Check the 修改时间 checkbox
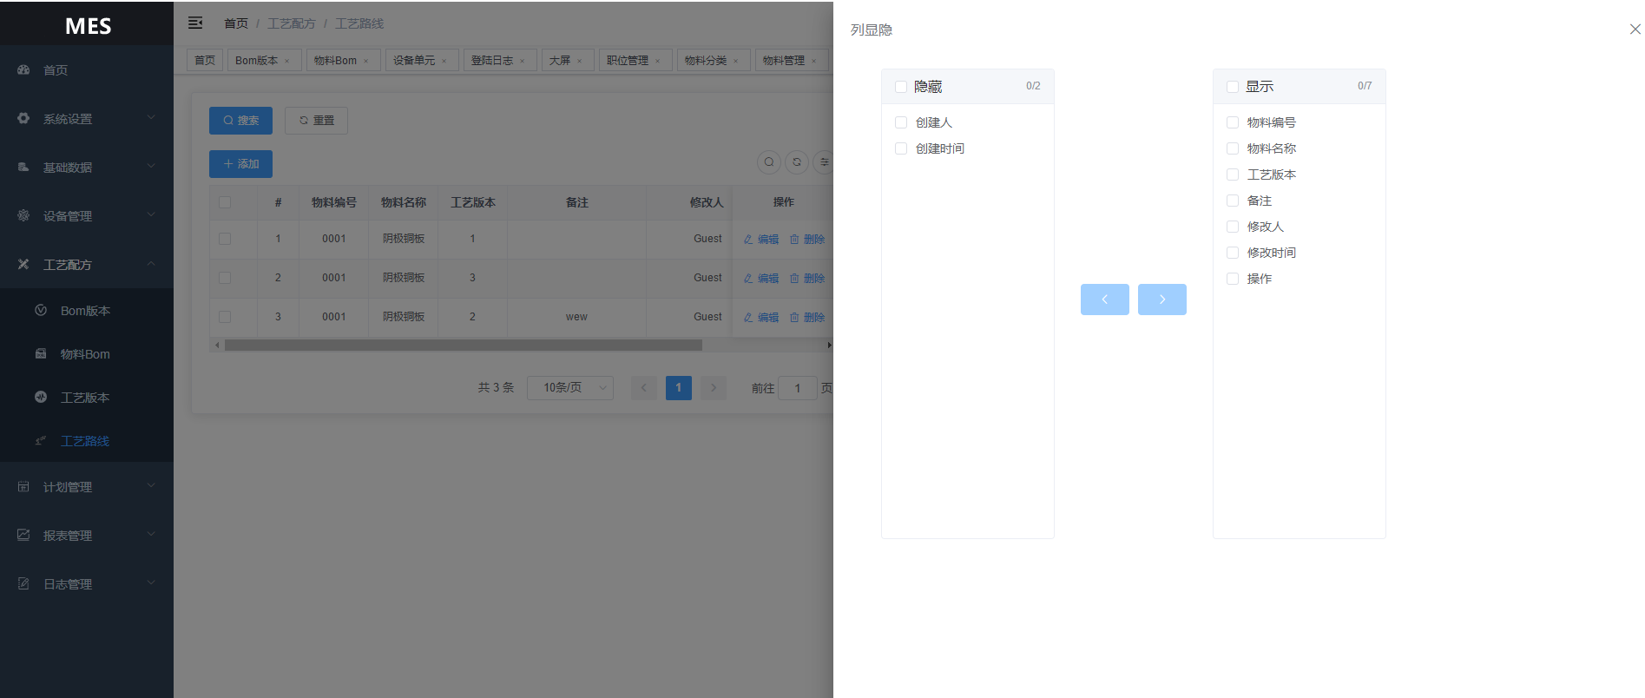The width and height of the screenshot is (1645, 698). pyautogui.click(x=1233, y=253)
